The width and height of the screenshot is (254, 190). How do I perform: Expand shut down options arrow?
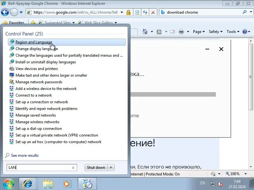(x=111, y=168)
